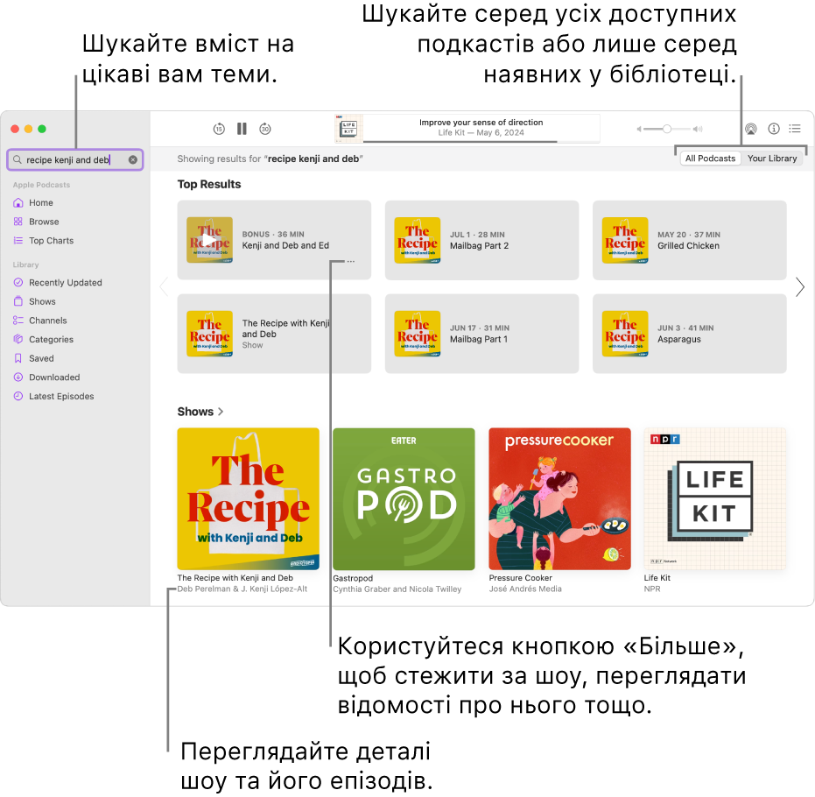Skip back 15 seconds

219,129
